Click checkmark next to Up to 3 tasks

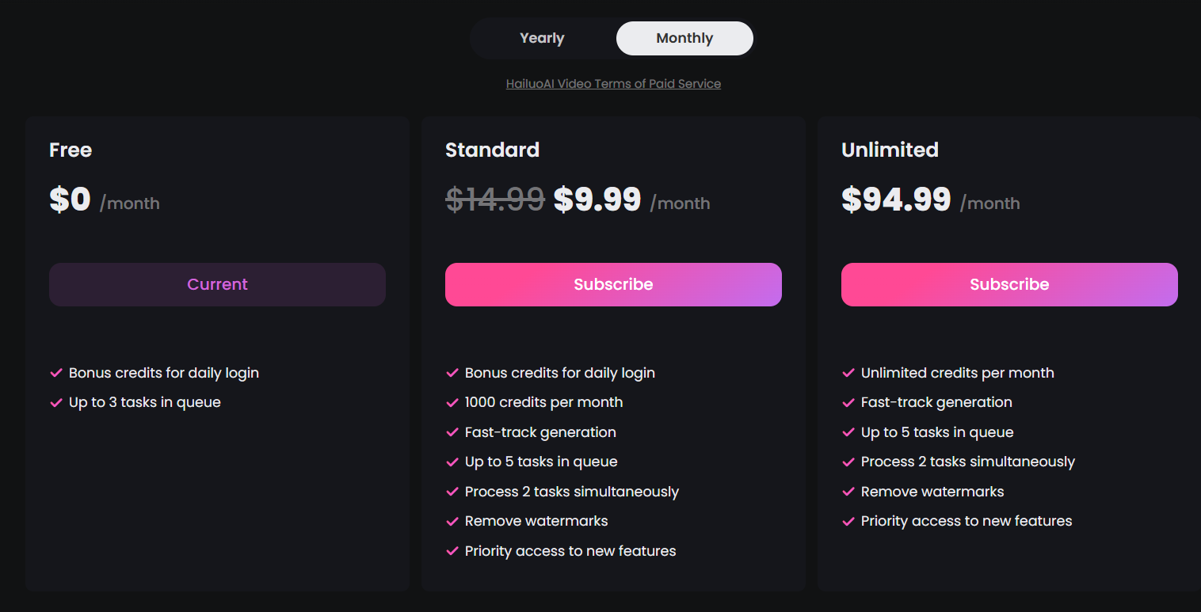tap(56, 403)
